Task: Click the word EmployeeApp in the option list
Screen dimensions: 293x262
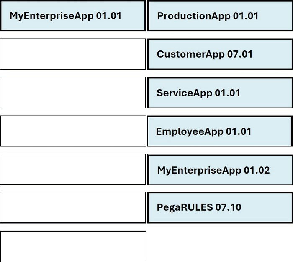Action: coord(190,132)
